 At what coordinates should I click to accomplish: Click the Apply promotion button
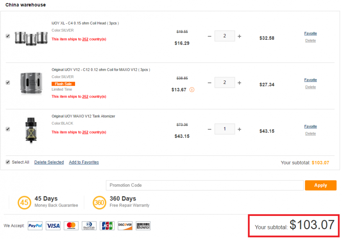coord(321,185)
